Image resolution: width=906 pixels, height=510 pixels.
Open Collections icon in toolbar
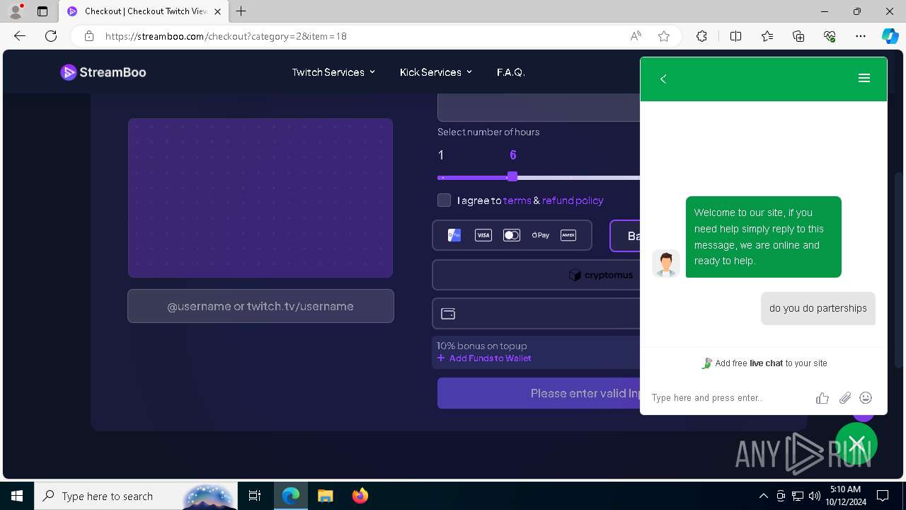click(798, 36)
